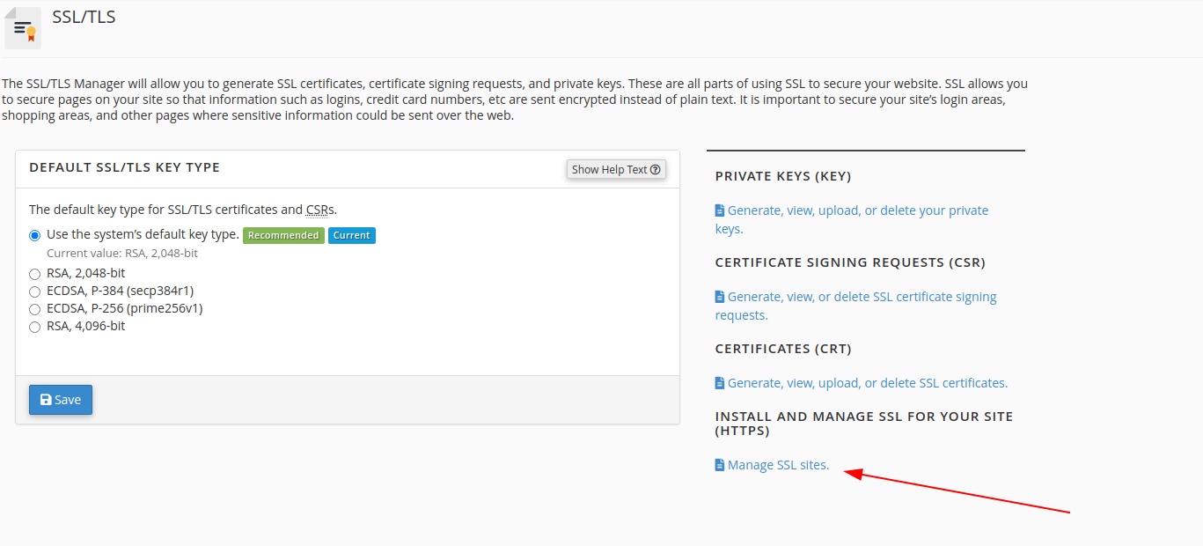
Task: Click the SSL/TLS certificate page icon
Action: click(x=23, y=27)
